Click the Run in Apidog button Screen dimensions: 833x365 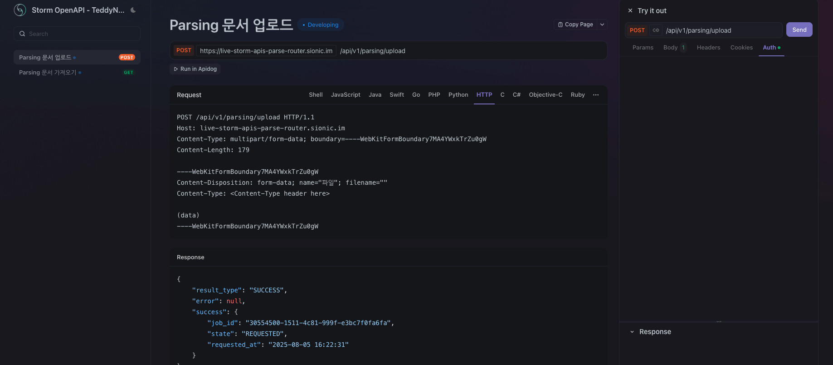[x=195, y=69]
